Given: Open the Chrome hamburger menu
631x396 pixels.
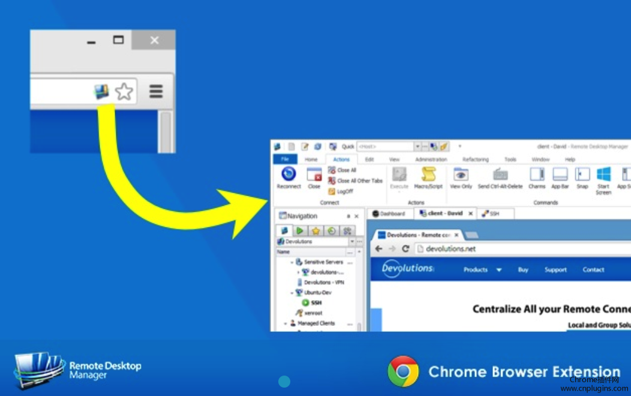Looking at the screenshot, I should click(156, 91).
